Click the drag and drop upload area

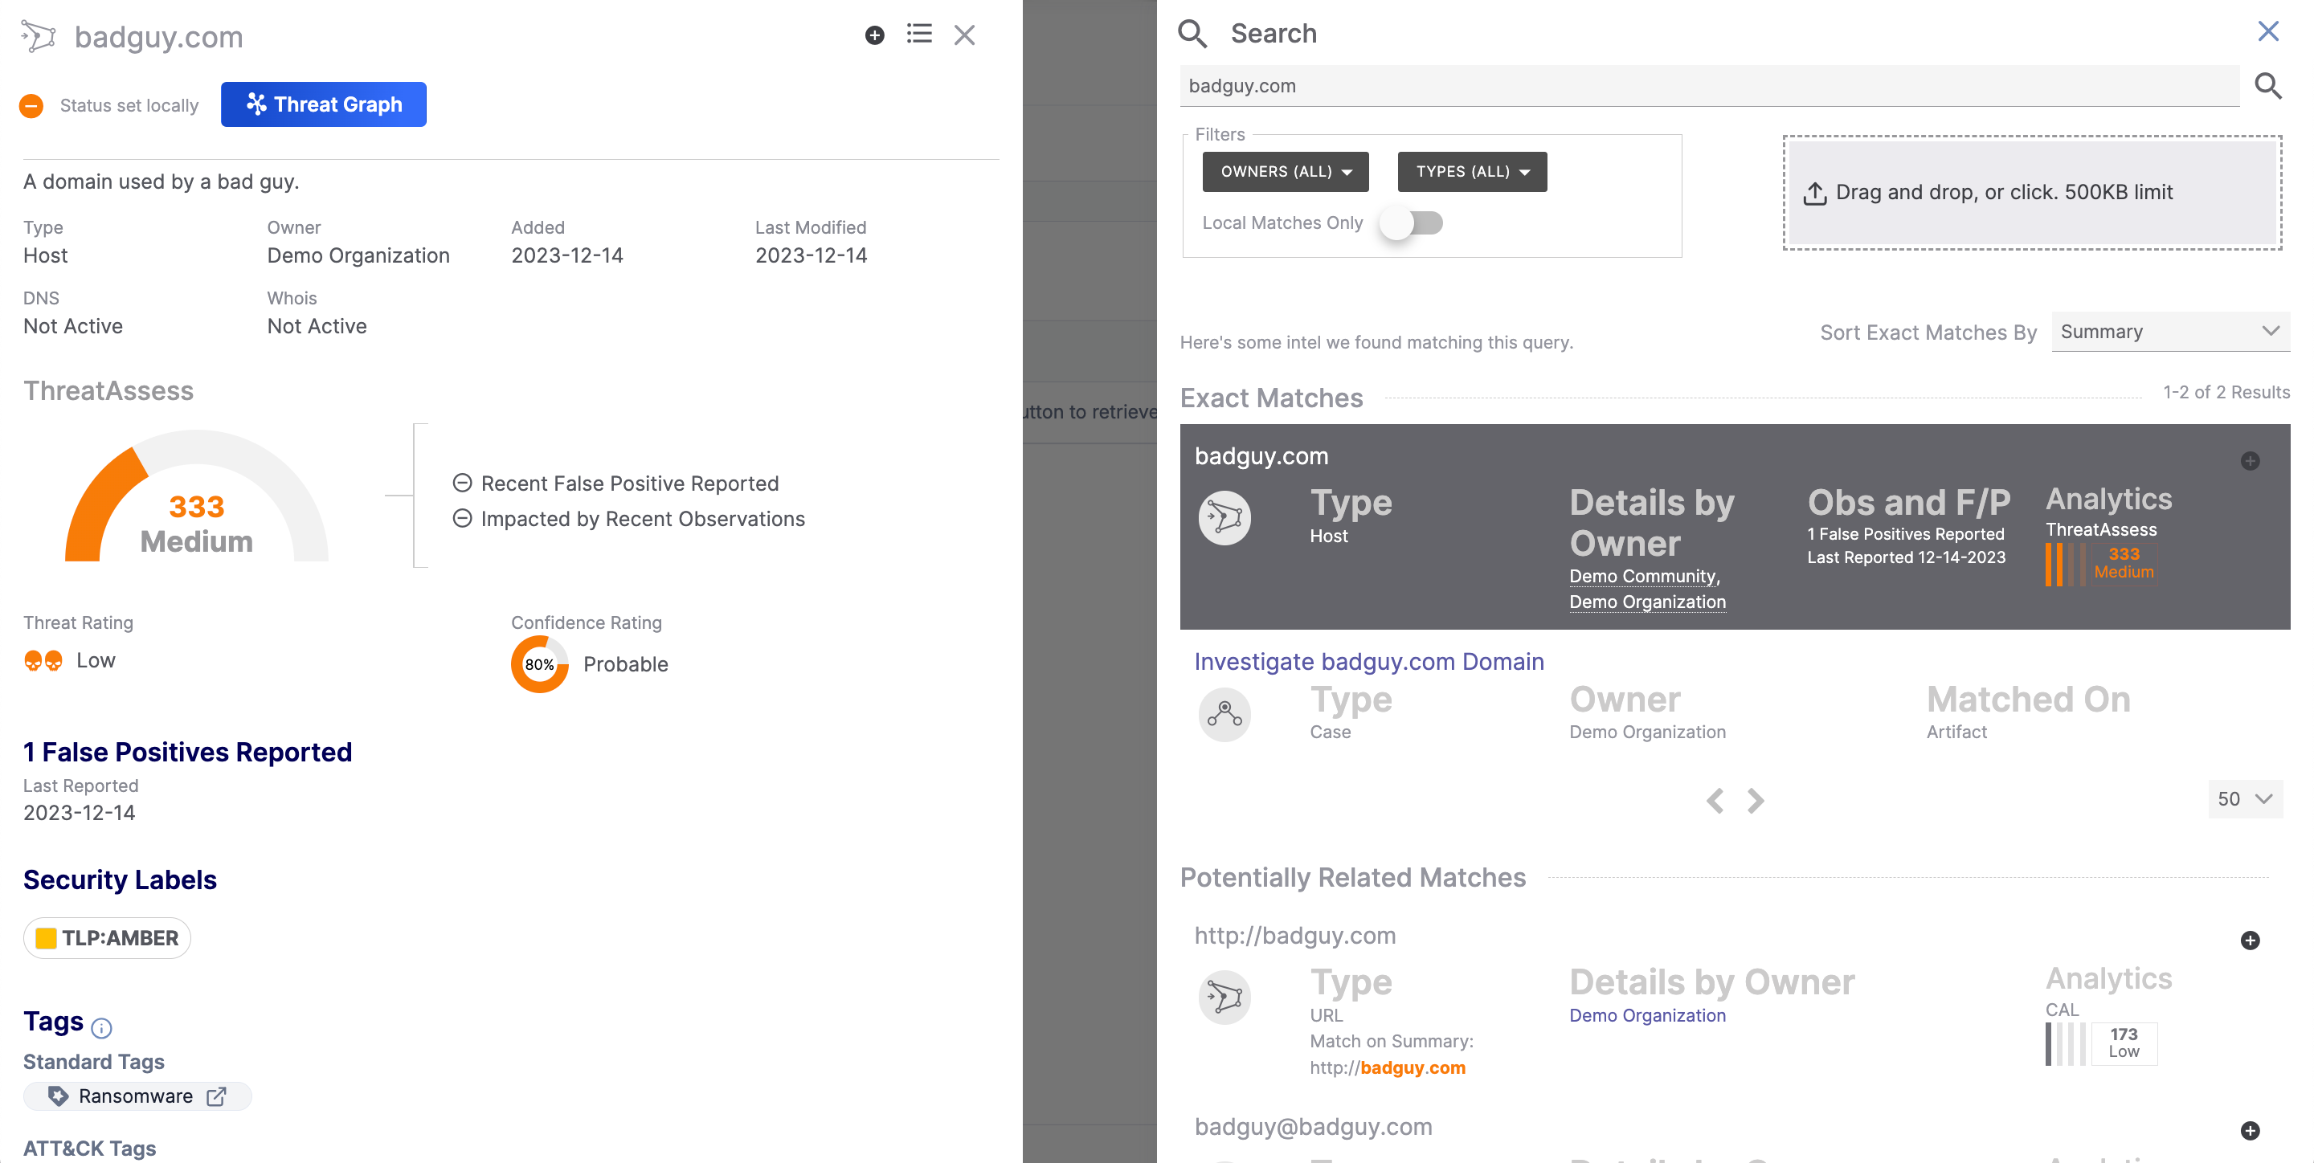[x=2032, y=193]
